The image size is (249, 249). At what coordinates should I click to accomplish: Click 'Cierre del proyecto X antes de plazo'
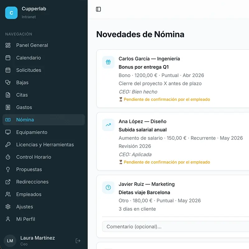pyautogui.click(x=160, y=83)
